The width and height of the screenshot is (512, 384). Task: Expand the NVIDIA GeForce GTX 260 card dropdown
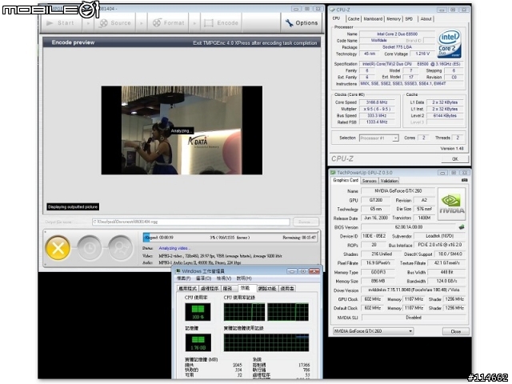point(373,331)
